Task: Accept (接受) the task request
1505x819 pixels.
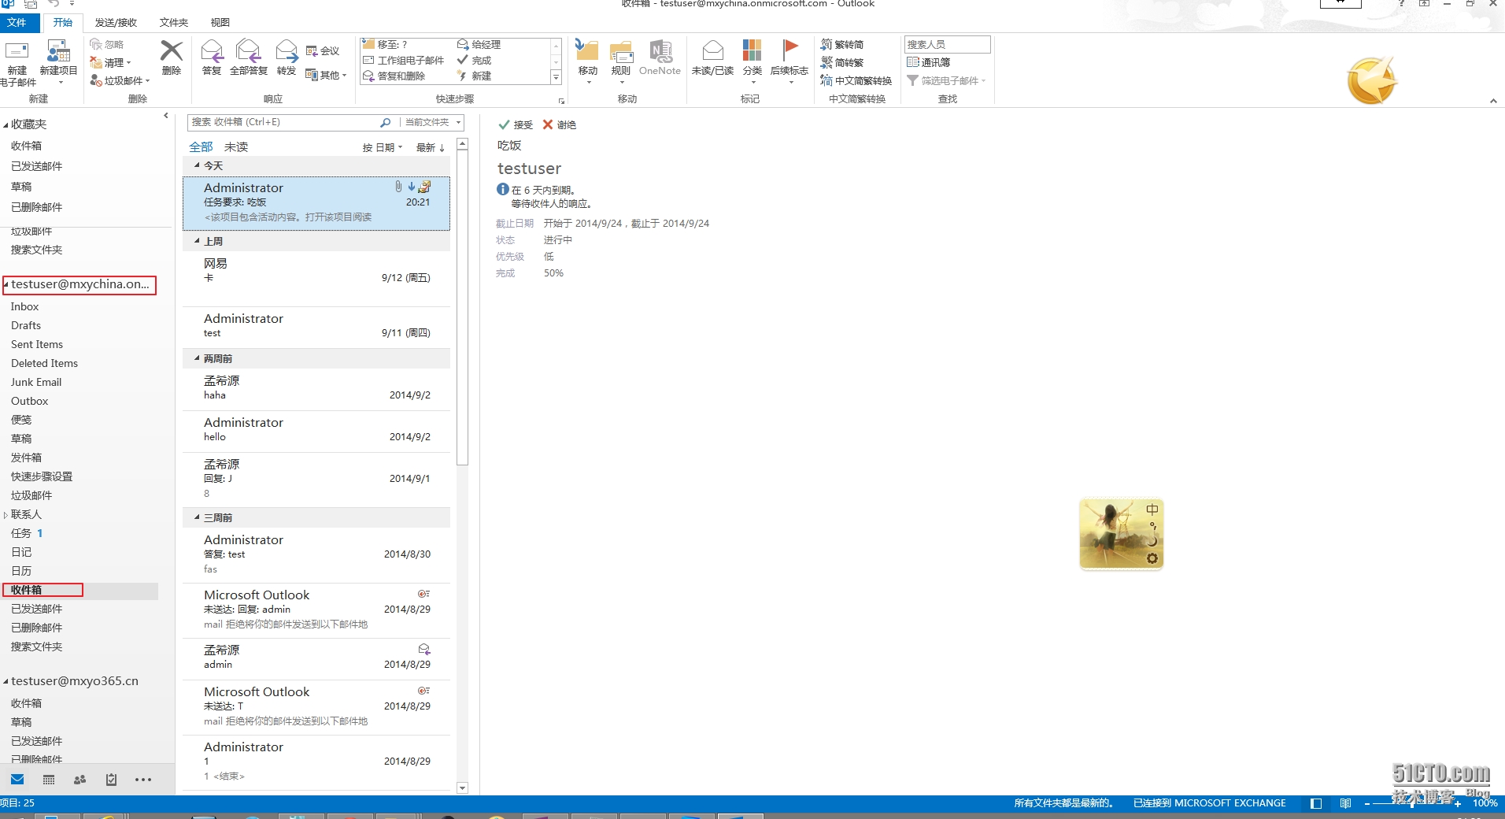Action: tap(516, 125)
